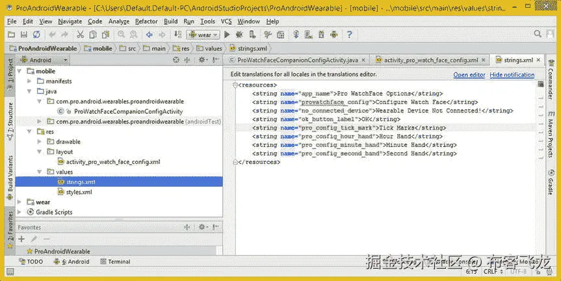The width and height of the screenshot is (561, 281).
Task: Click the Favorites panel gear icon
Action: pyautogui.click(x=202, y=227)
